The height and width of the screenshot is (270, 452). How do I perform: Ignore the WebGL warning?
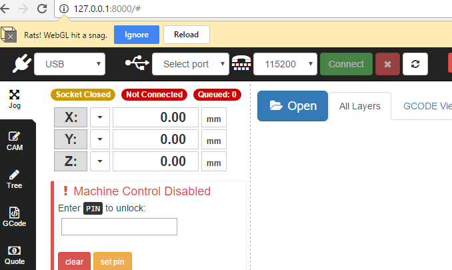tap(137, 34)
